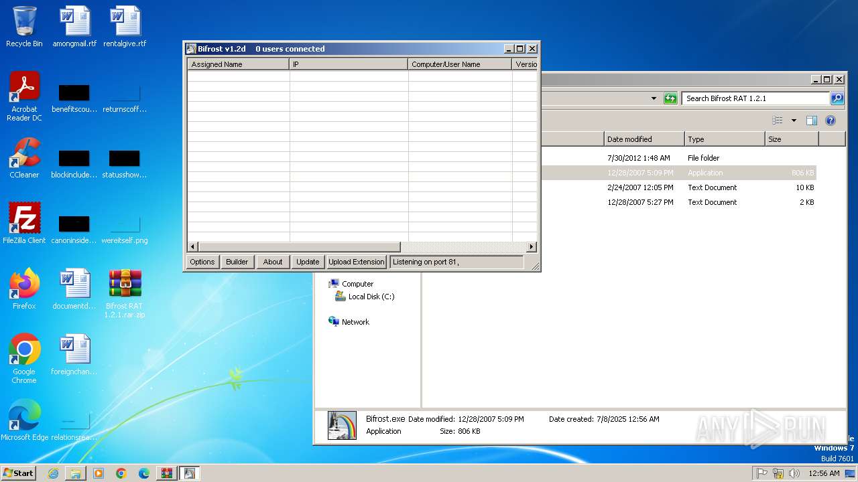
Task: Open Explorer help question-mark icon
Action: click(831, 120)
